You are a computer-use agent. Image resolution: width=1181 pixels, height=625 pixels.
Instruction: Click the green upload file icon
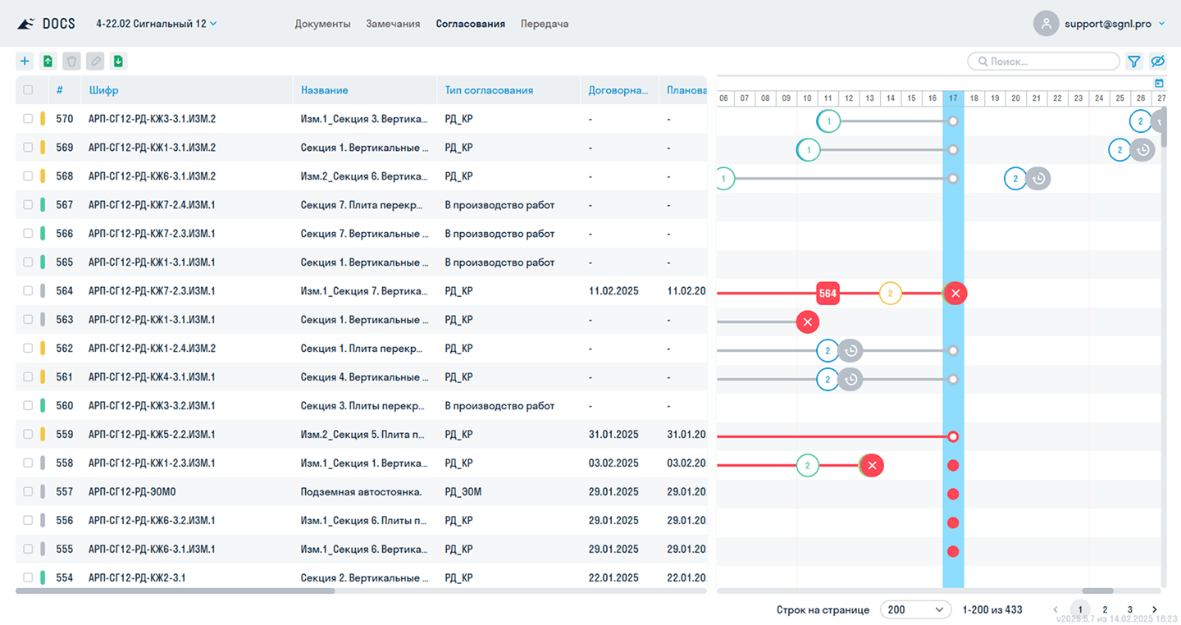click(48, 61)
